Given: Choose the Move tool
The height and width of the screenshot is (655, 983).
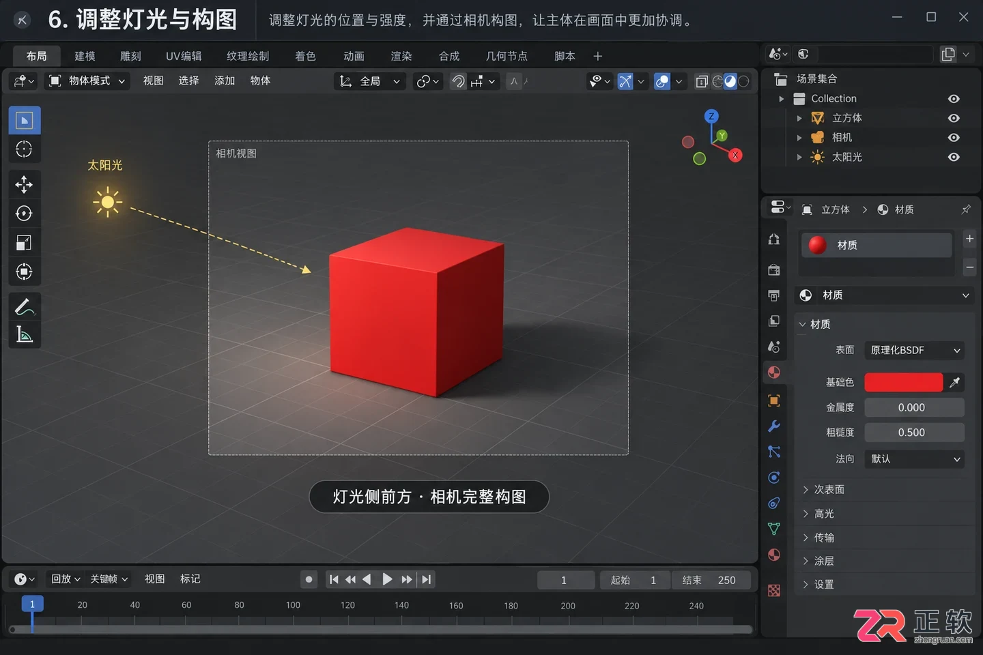Looking at the screenshot, I should coord(25,185).
